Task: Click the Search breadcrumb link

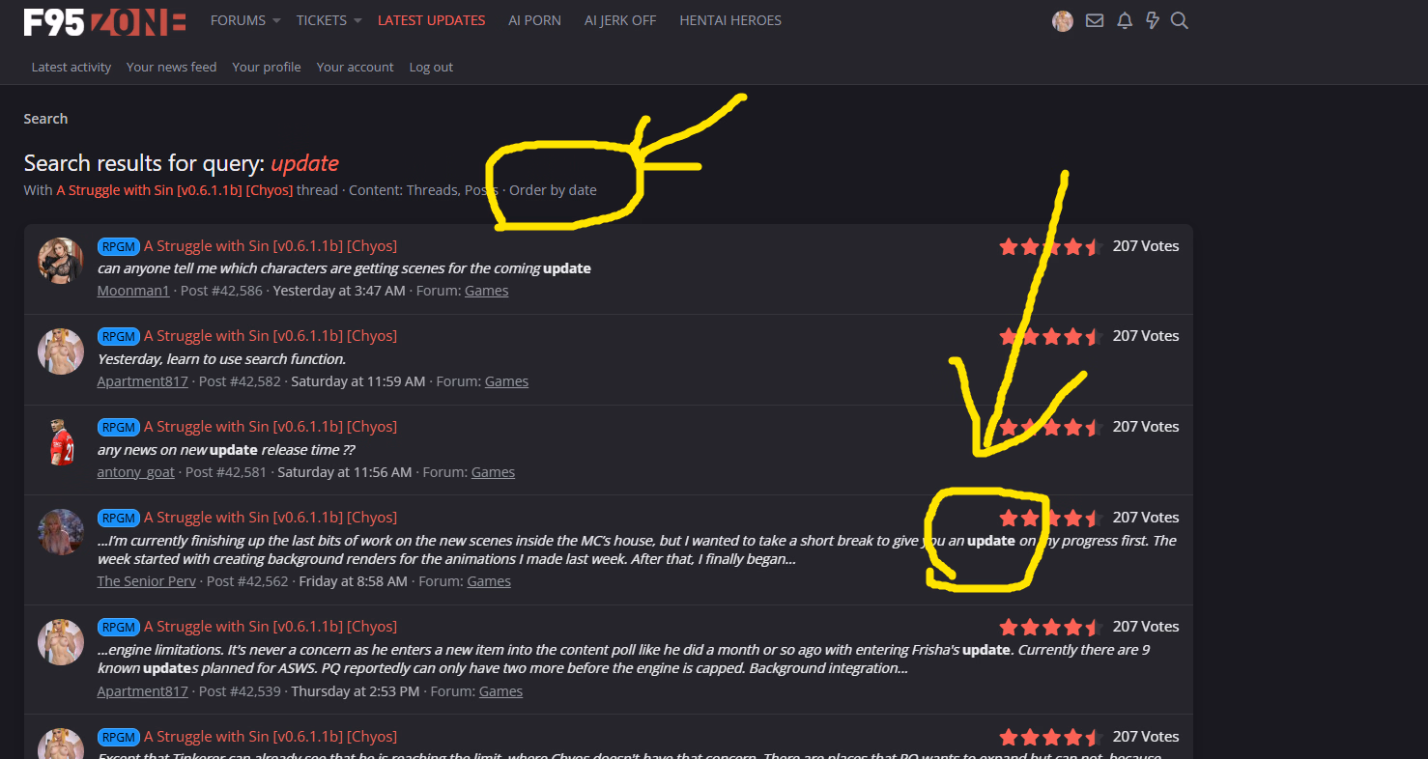Action: (x=45, y=119)
